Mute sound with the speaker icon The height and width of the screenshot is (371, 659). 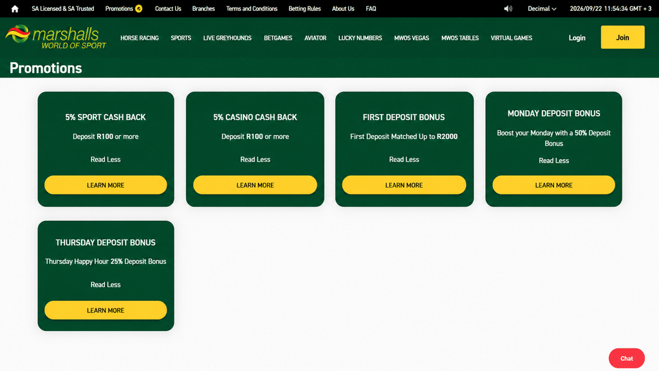click(x=508, y=9)
